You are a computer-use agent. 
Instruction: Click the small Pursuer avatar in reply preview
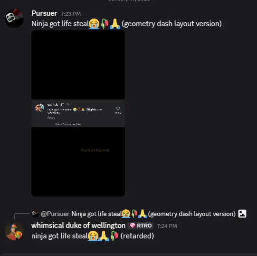point(35,213)
